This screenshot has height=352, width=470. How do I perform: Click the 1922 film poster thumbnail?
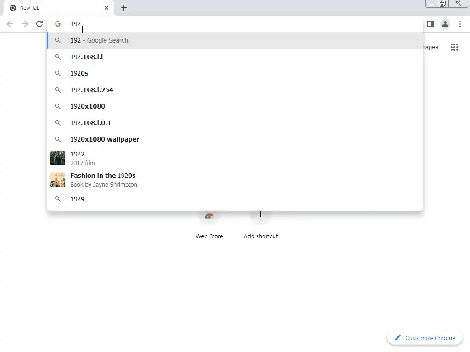pos(58,158)
